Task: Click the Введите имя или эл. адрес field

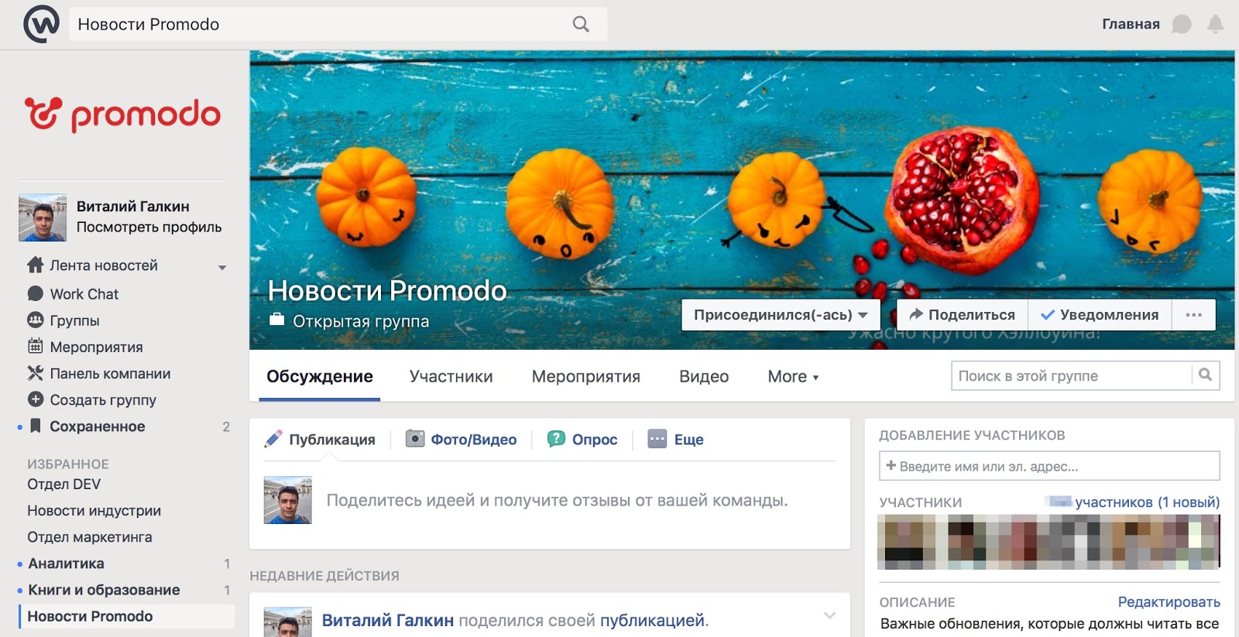Action: pyautogui.click(x=1049, y=466)
